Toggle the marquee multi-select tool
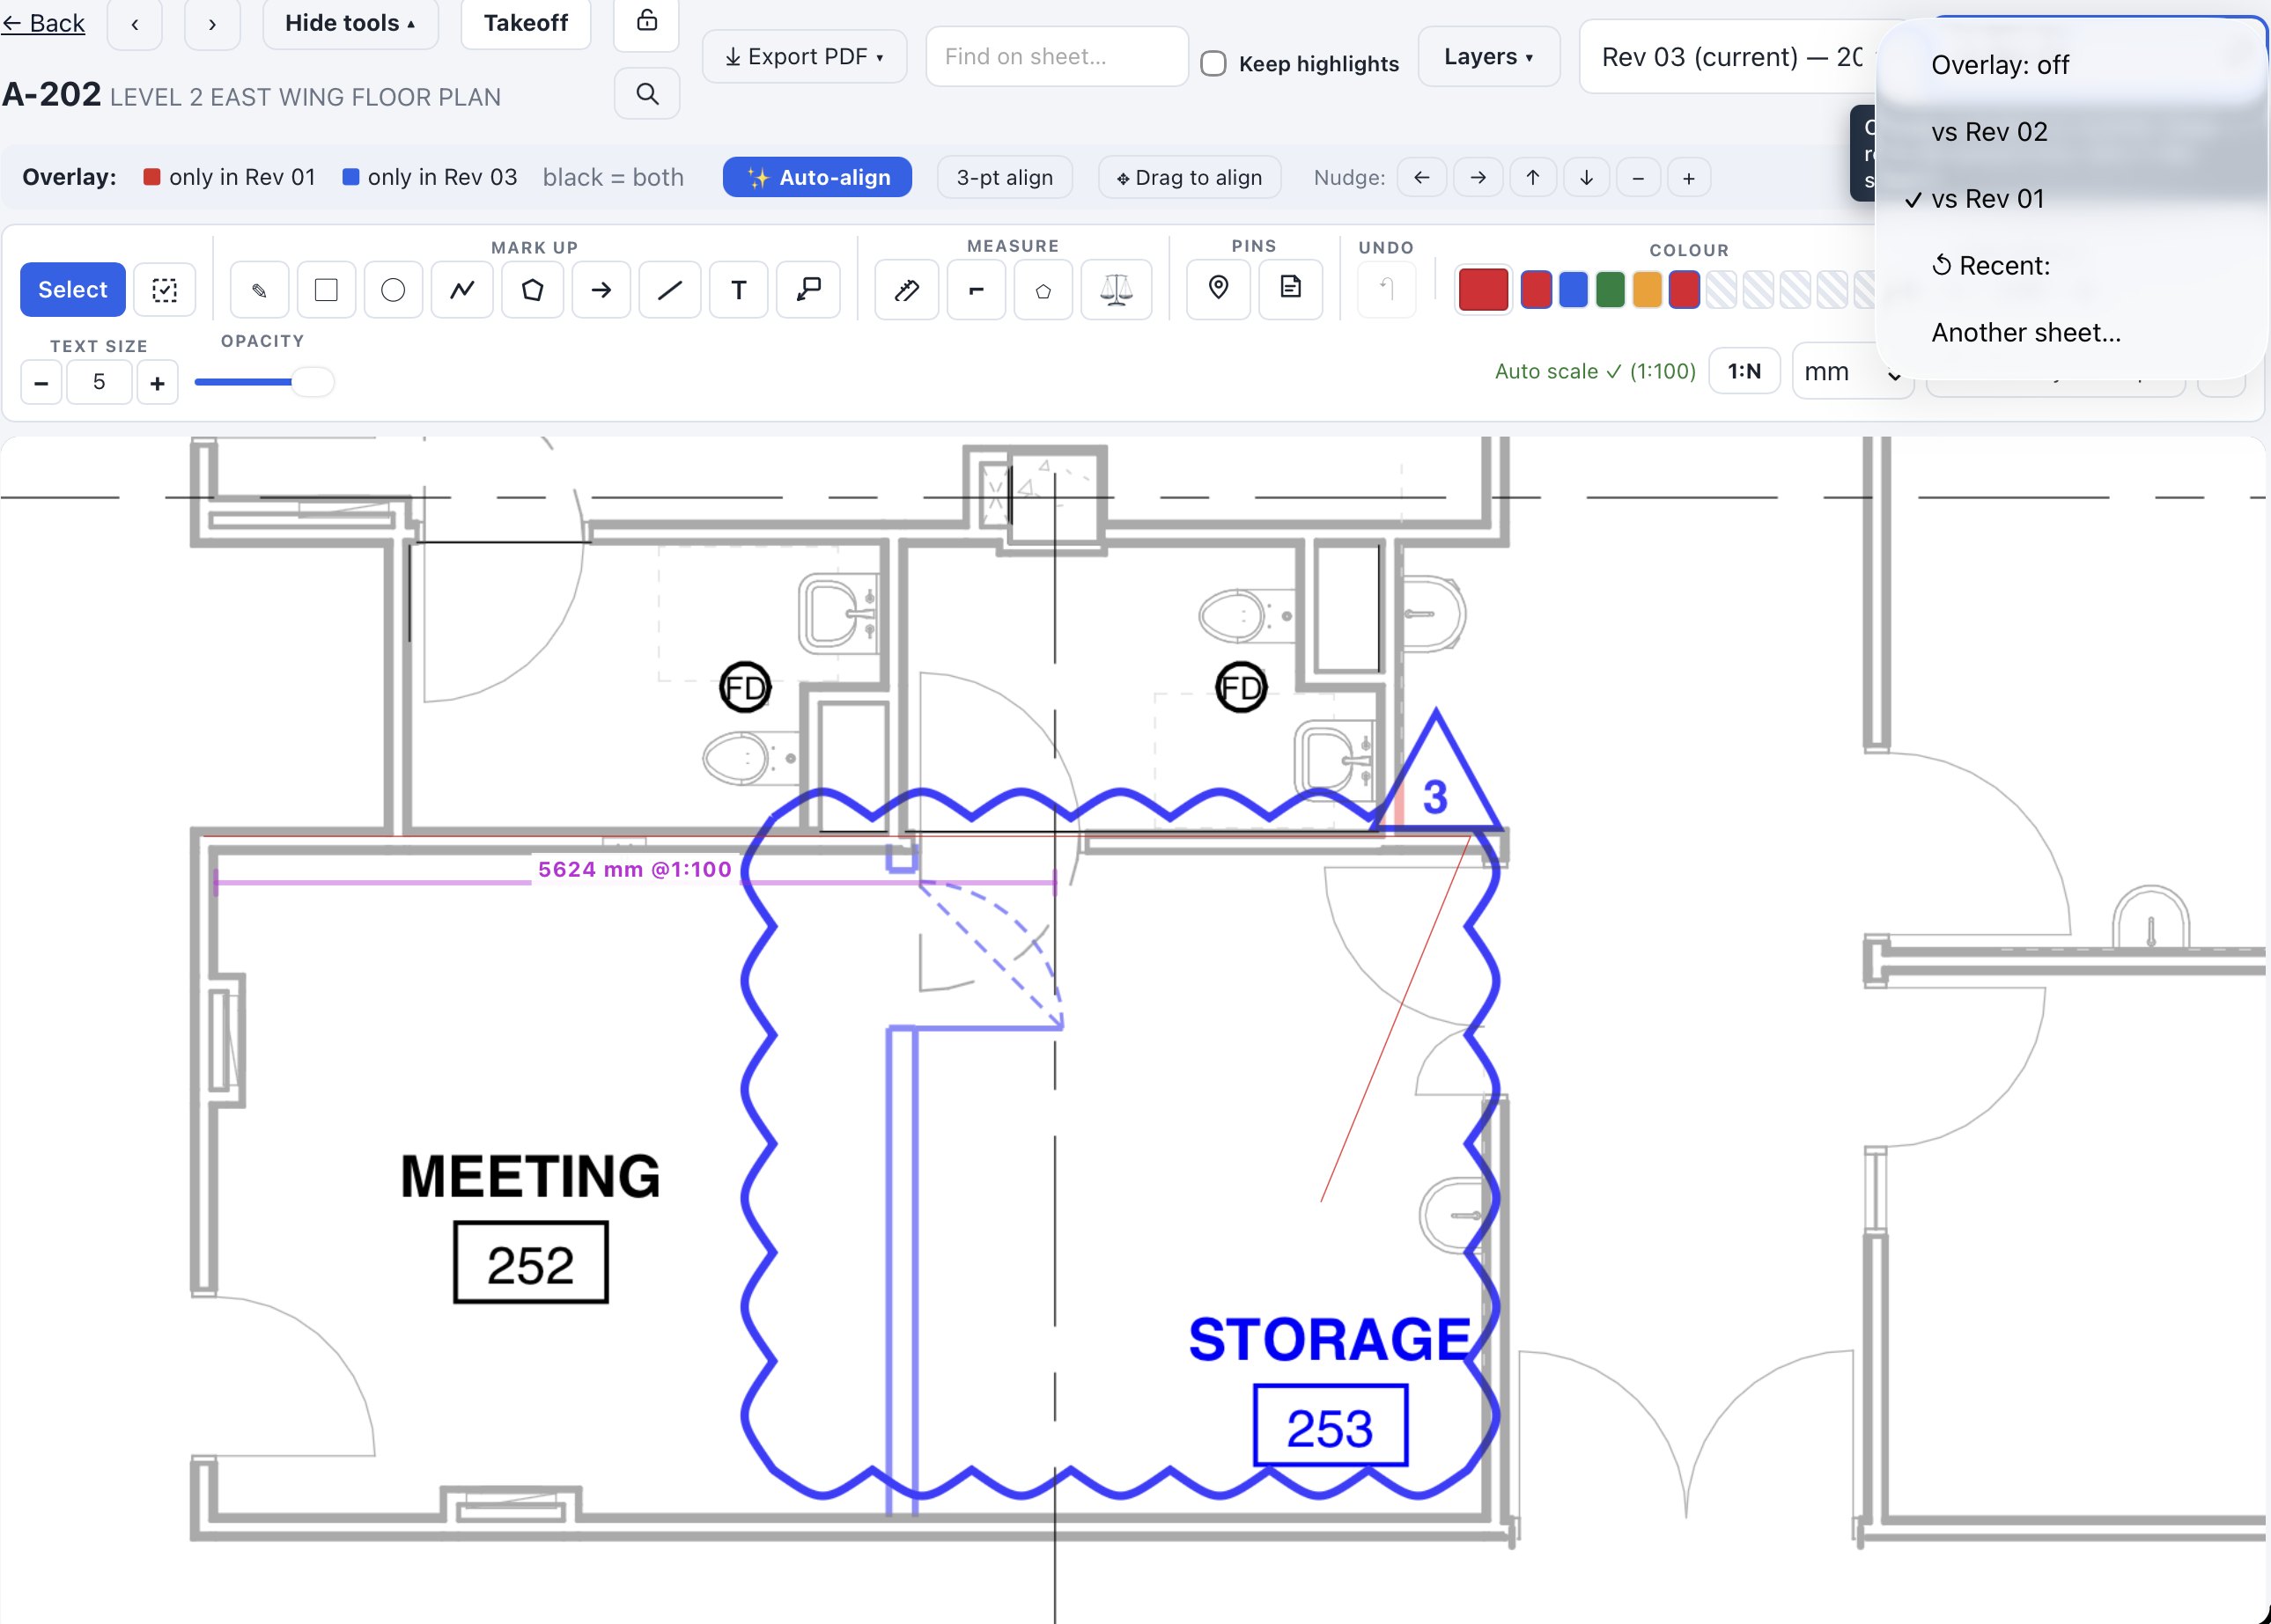Image resolution: width=2271 pixels, height=1624 pixels. [x=165, y=290]
